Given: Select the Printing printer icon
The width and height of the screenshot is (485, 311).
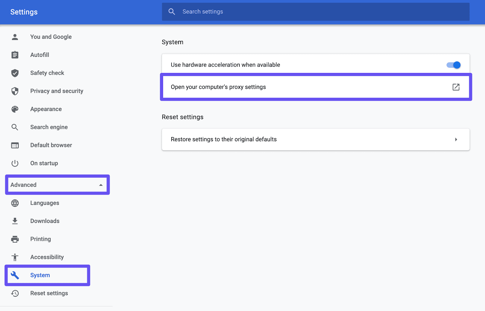Looking at the screenshot, I should point(15,239).
